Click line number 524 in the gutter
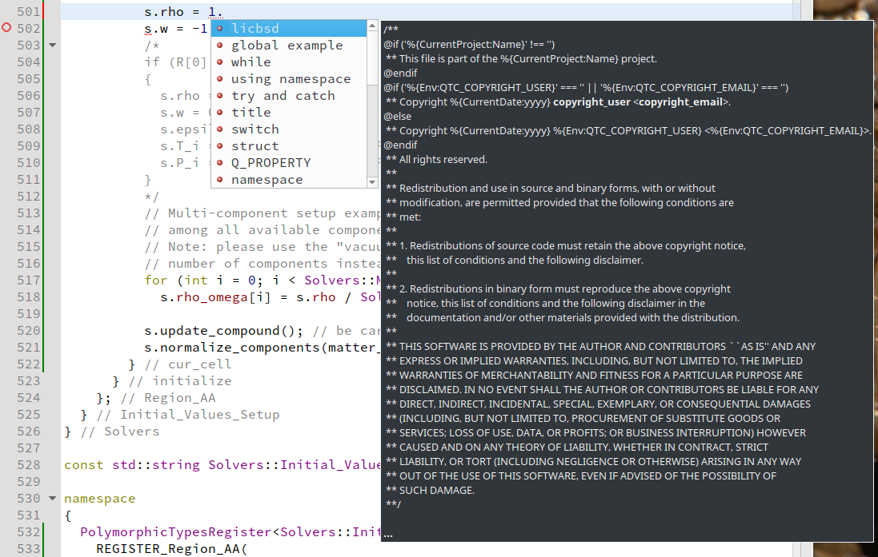The height and width of the screenshot is (557, 878). click(27, 398)
